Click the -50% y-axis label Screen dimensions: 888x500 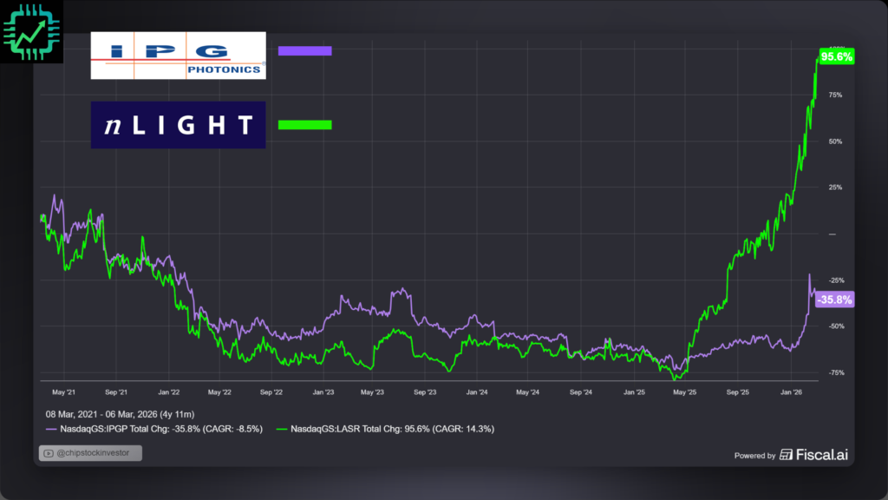click(x=837, y=326)
